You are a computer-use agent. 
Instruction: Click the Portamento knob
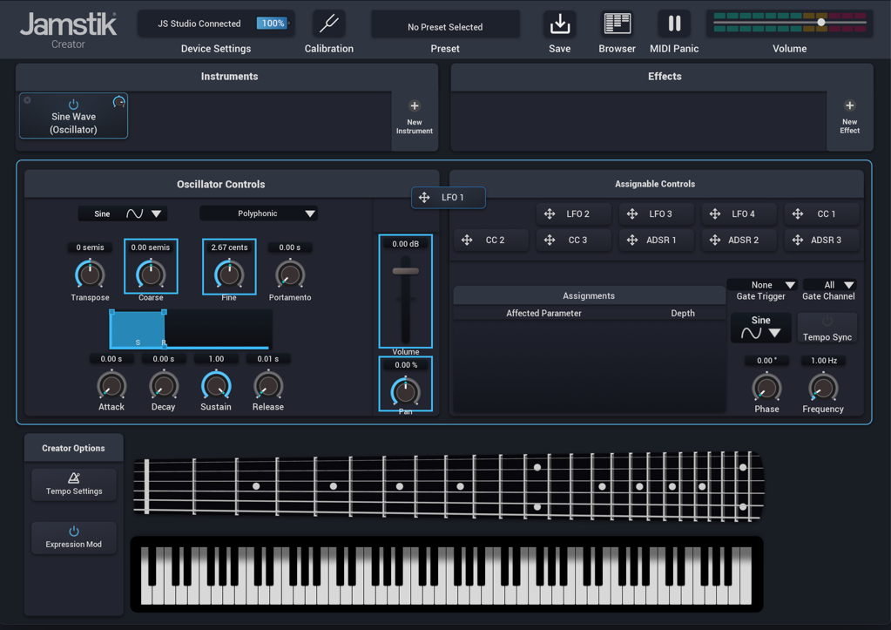(290, 274)
